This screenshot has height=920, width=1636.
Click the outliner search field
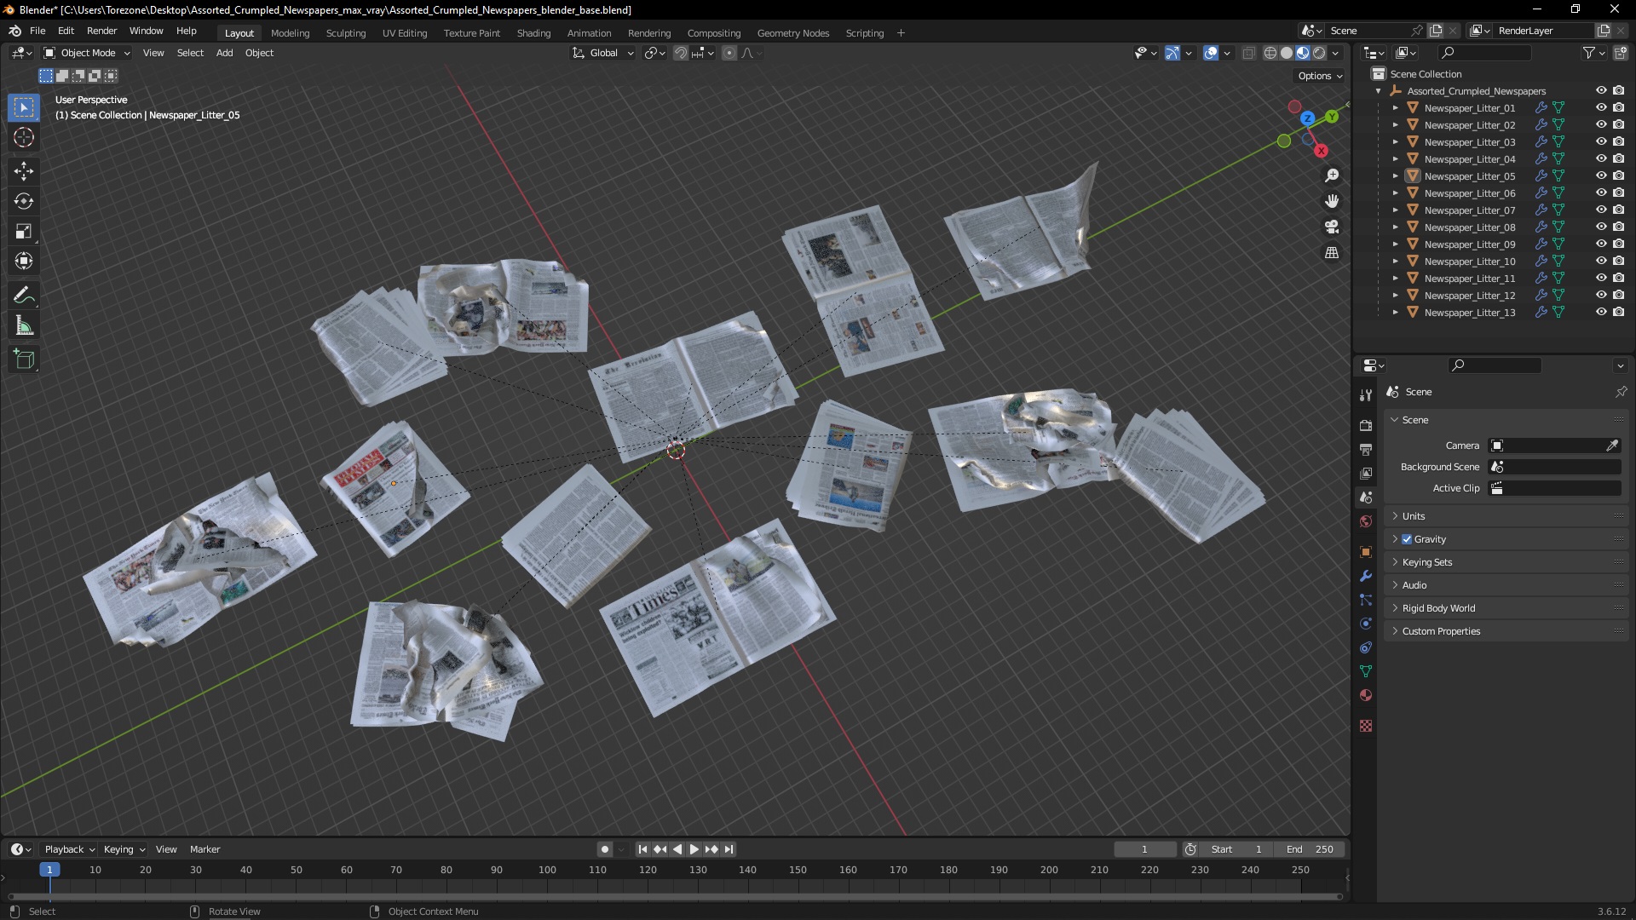pos(1483,53)
